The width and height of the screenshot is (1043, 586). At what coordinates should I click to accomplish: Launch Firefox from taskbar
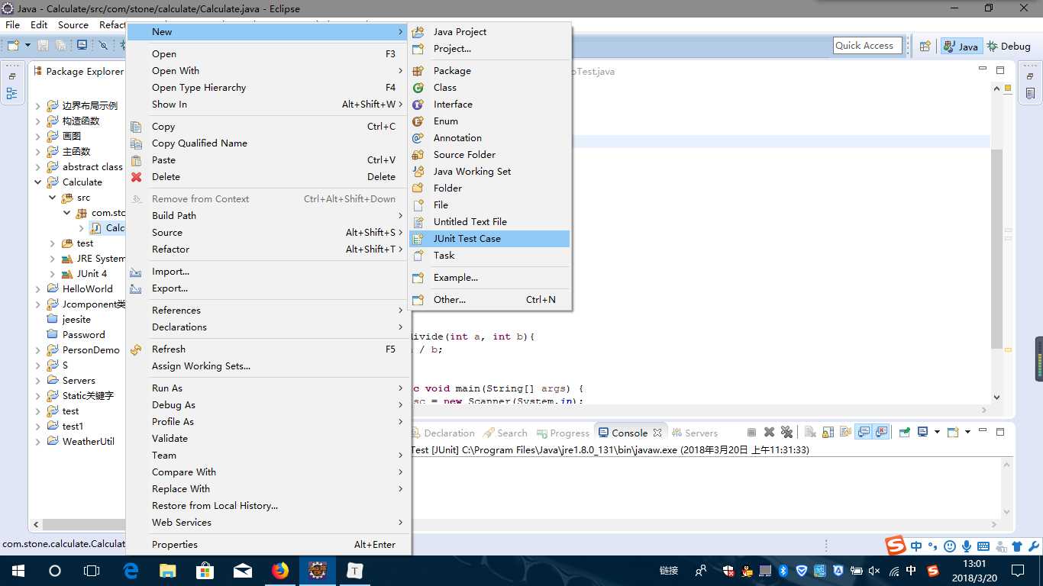coord(280,571)
